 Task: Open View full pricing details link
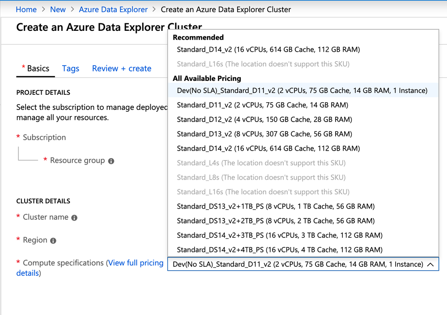point(136,263)
